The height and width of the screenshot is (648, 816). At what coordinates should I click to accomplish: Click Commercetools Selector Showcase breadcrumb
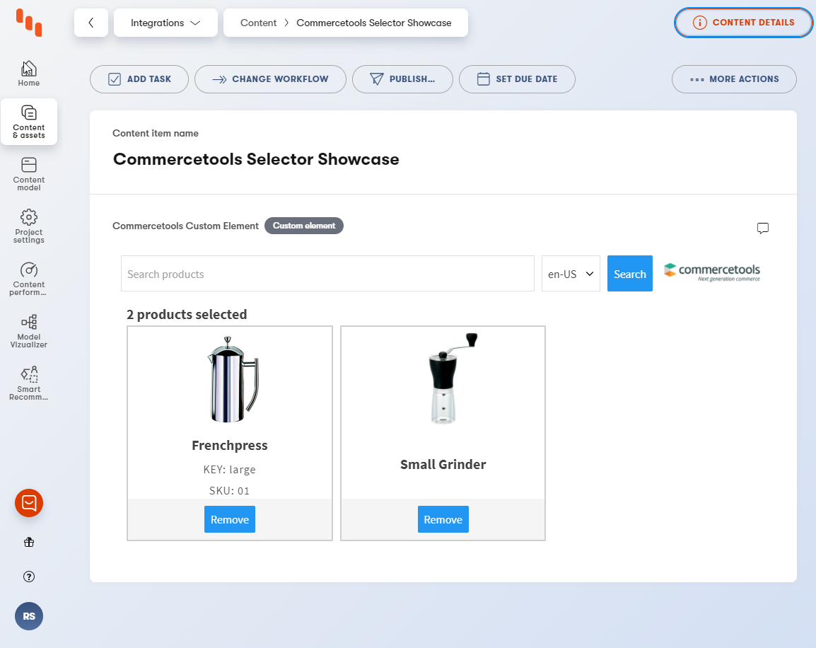[374, 23]
